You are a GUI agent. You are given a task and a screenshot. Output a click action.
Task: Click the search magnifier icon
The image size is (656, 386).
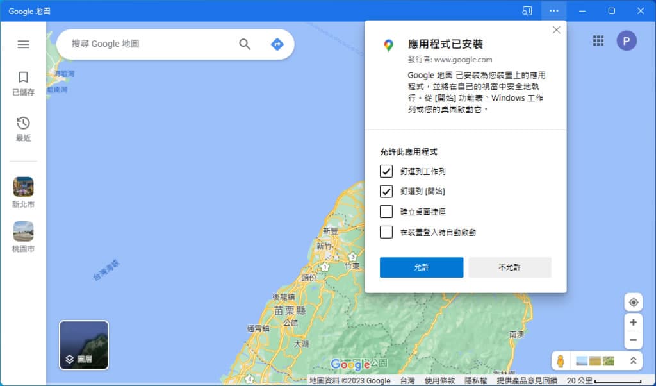click(x=245, y=44)
